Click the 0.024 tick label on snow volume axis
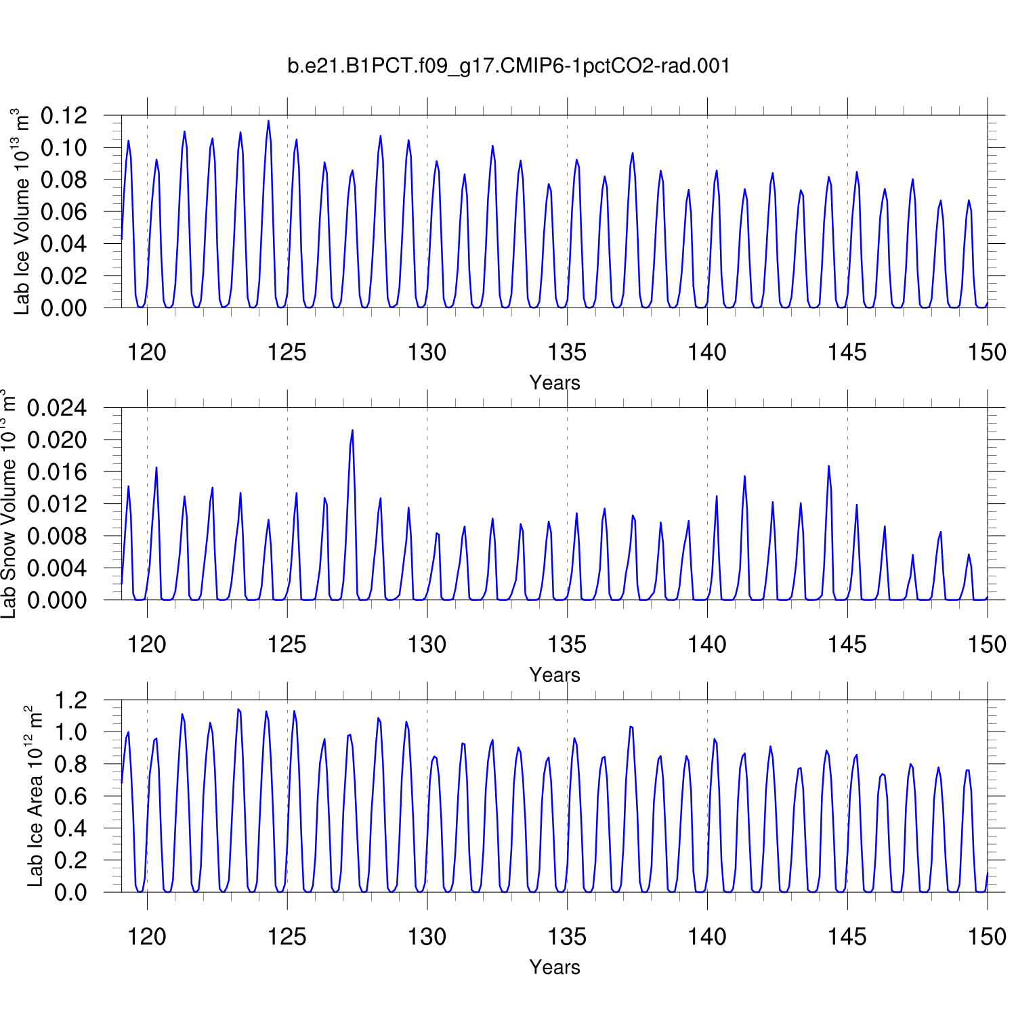 tap(57, 408)
